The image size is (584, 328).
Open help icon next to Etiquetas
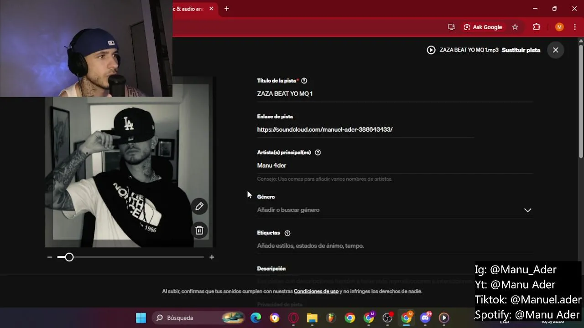(287, 233)
